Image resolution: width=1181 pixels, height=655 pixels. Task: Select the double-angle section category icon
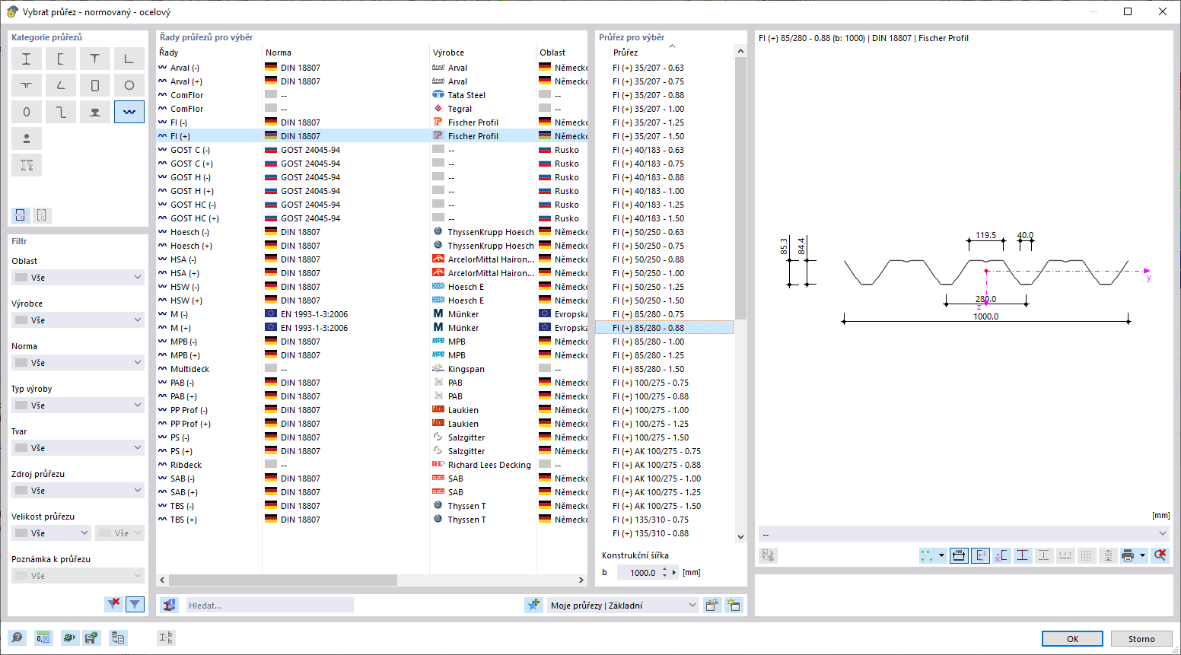tap(27, 85)
